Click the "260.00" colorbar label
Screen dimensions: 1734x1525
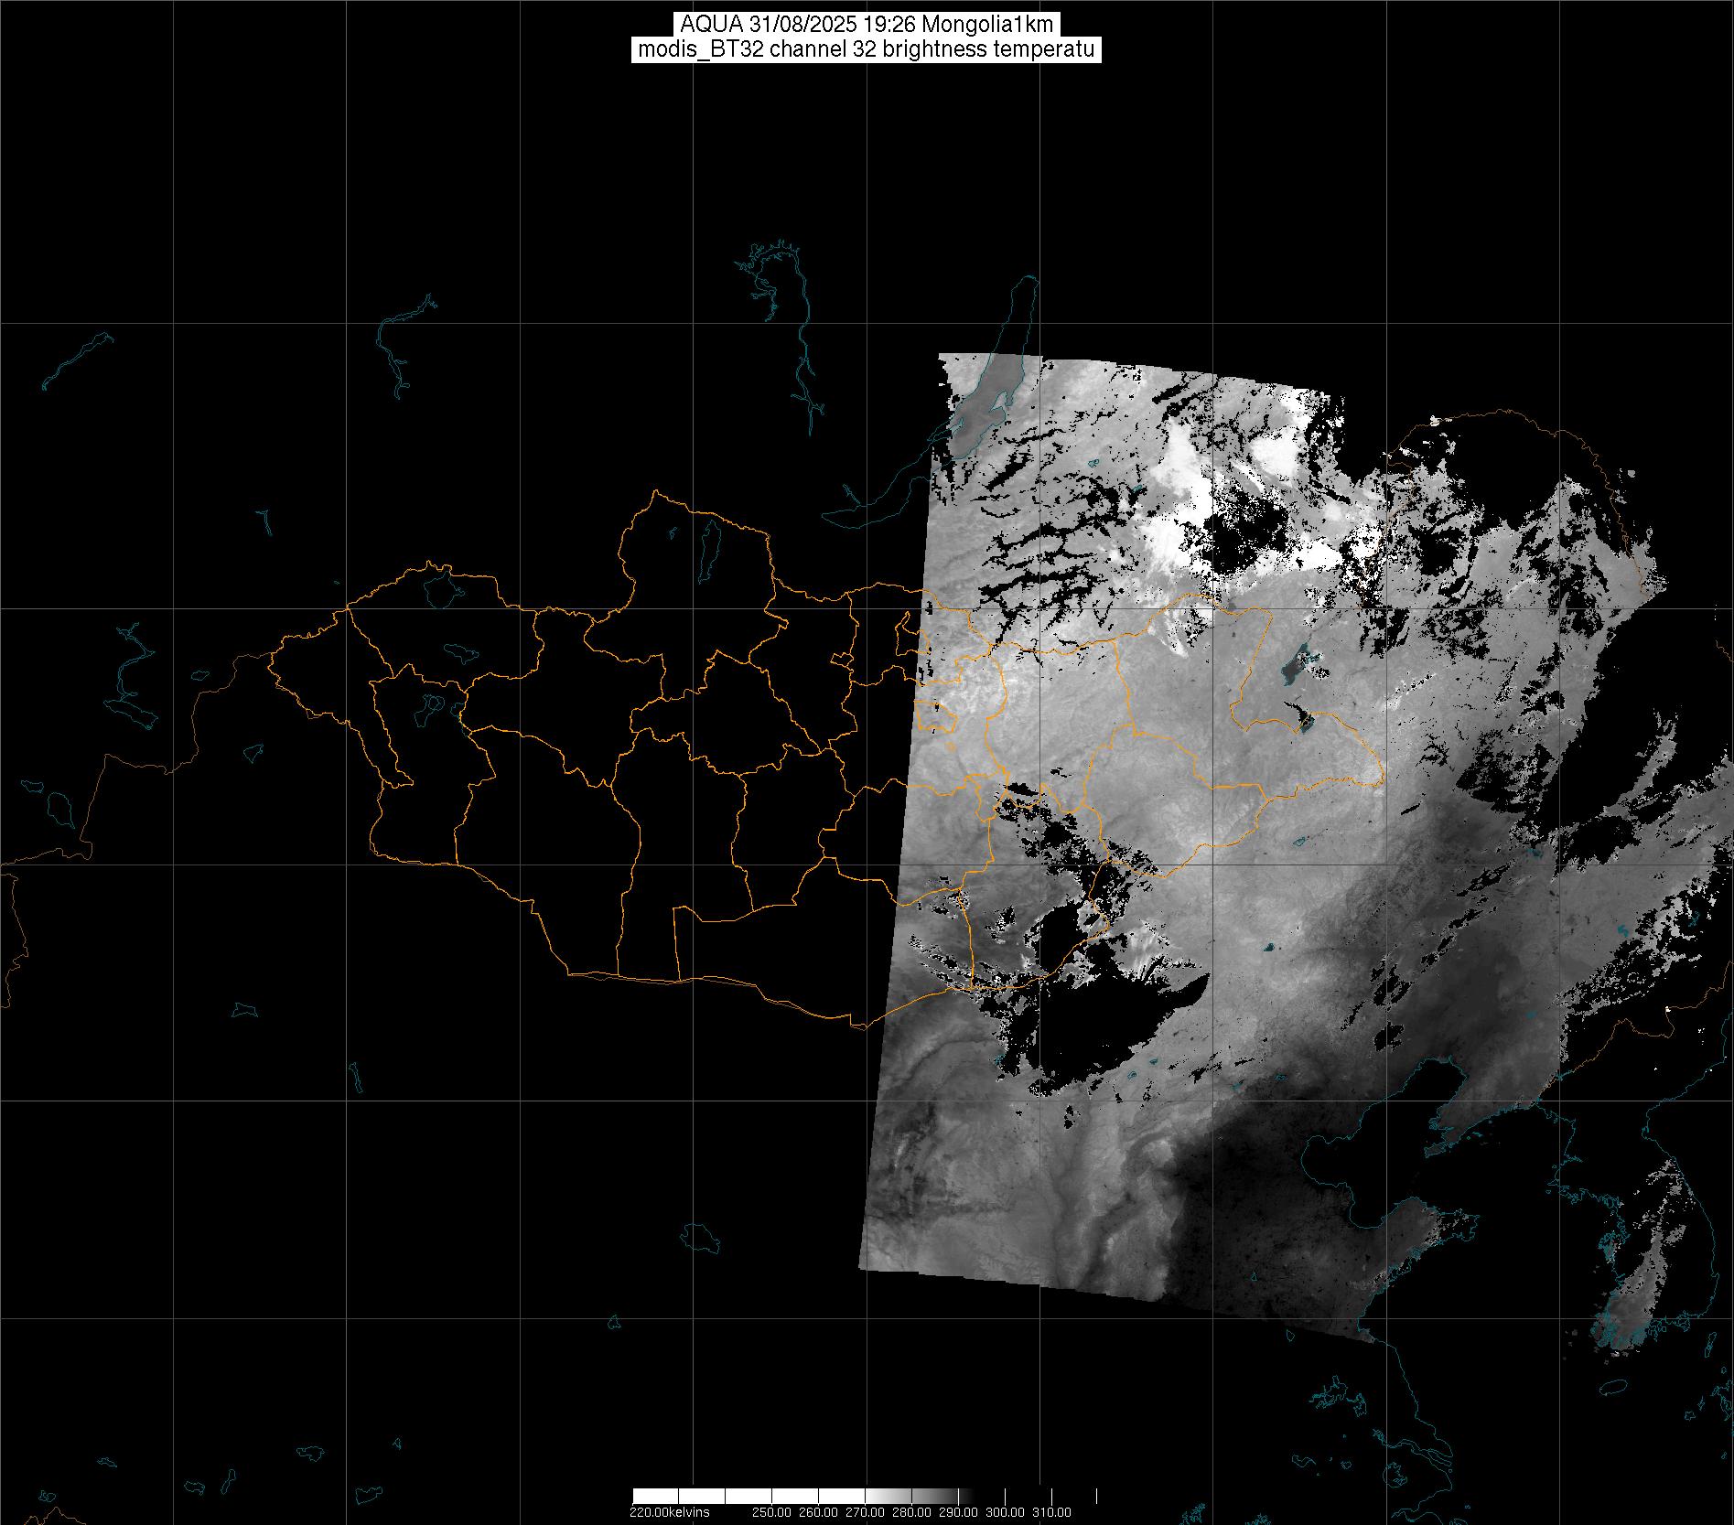[818, 1512]
